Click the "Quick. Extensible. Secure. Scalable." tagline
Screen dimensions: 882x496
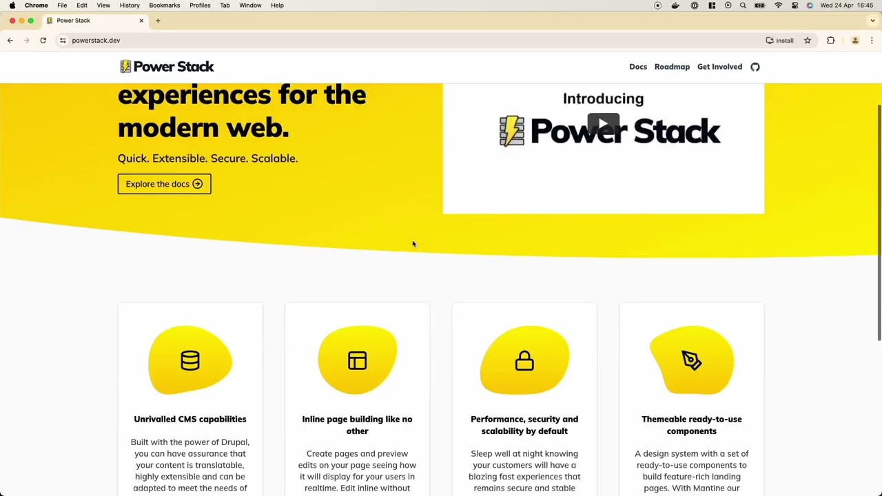[x=207, y=158]
